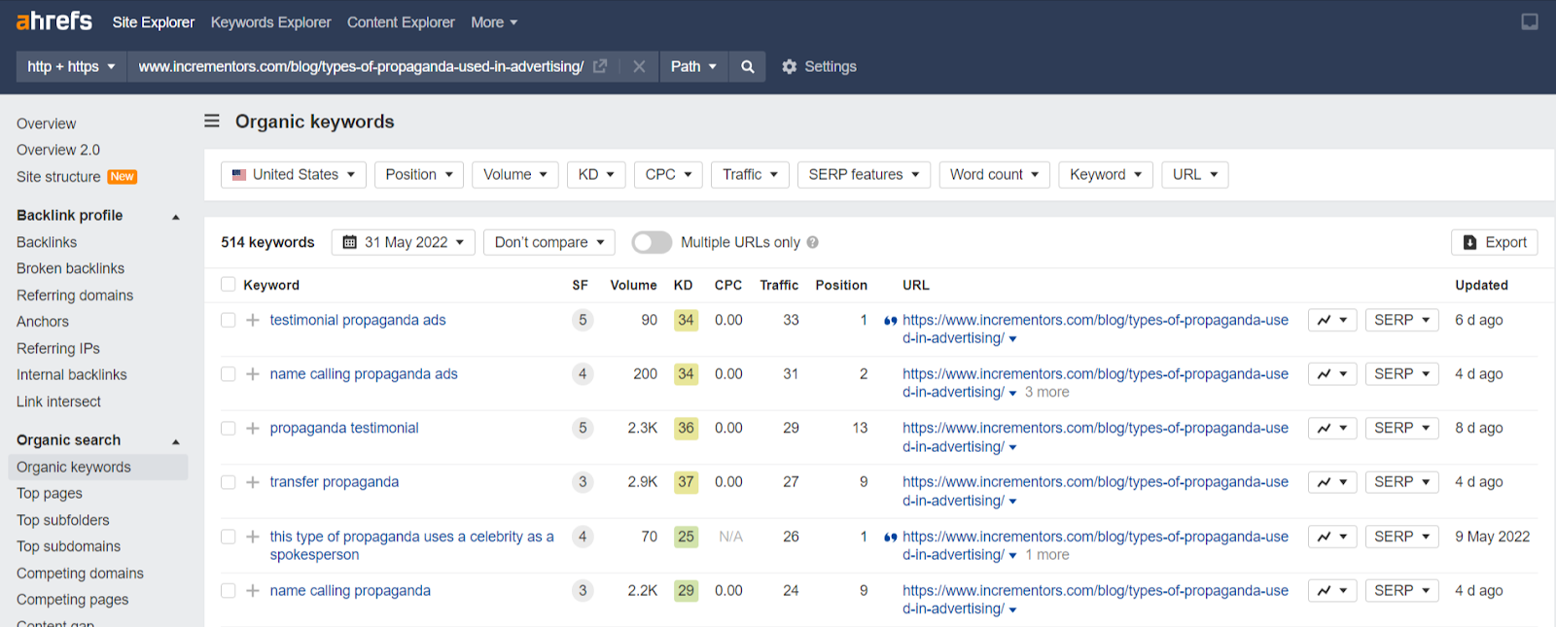Sort by the Position column header
The image size is (1556, 627).
[x=841, y=285]
